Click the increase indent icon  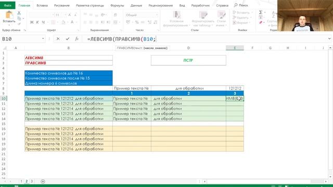point(108,22)
